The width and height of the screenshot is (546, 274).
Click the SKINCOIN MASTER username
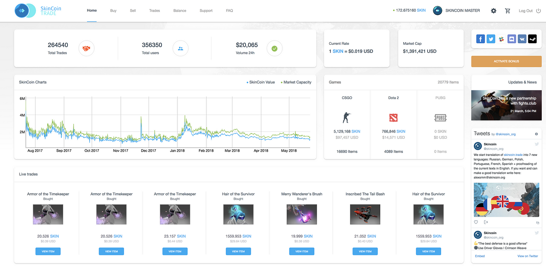(x=463, y=11)
